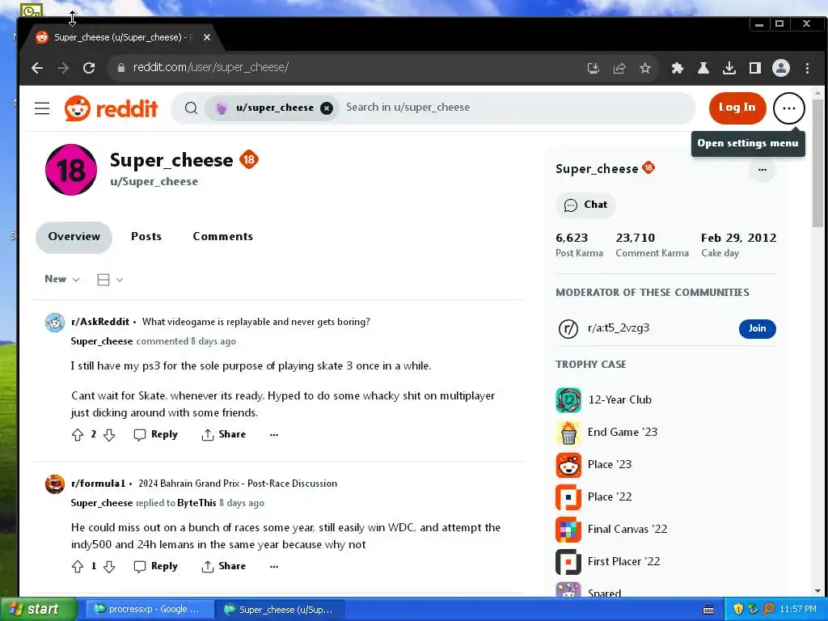Open Chrome Labs flask icon

tap(703, 68)
